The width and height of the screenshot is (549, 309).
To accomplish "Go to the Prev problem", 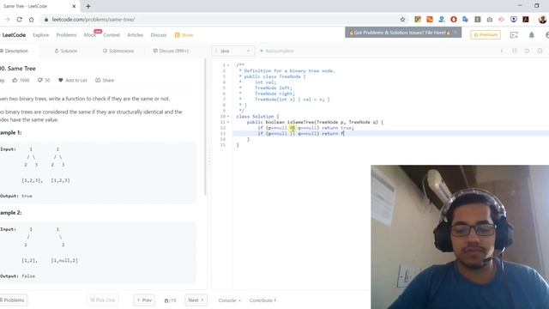I will click(144, 300).
